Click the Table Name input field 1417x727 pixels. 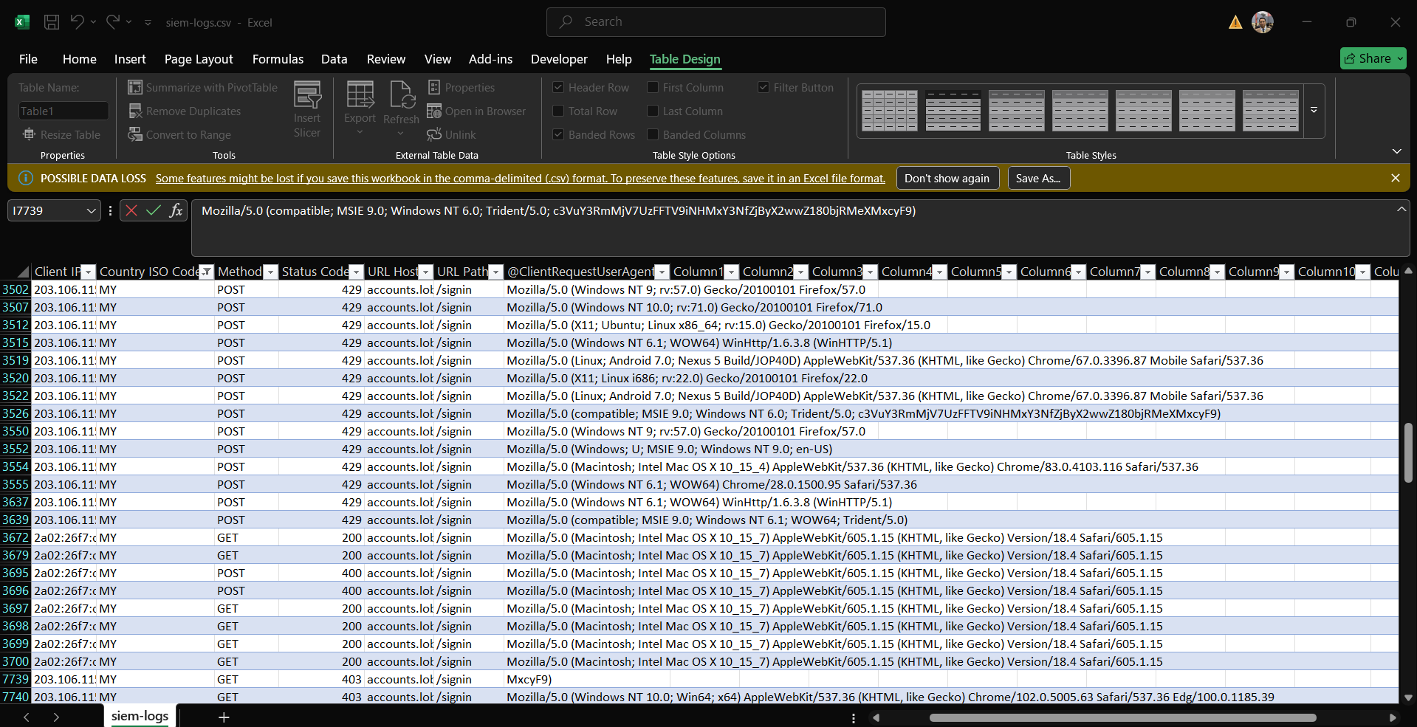64,111
